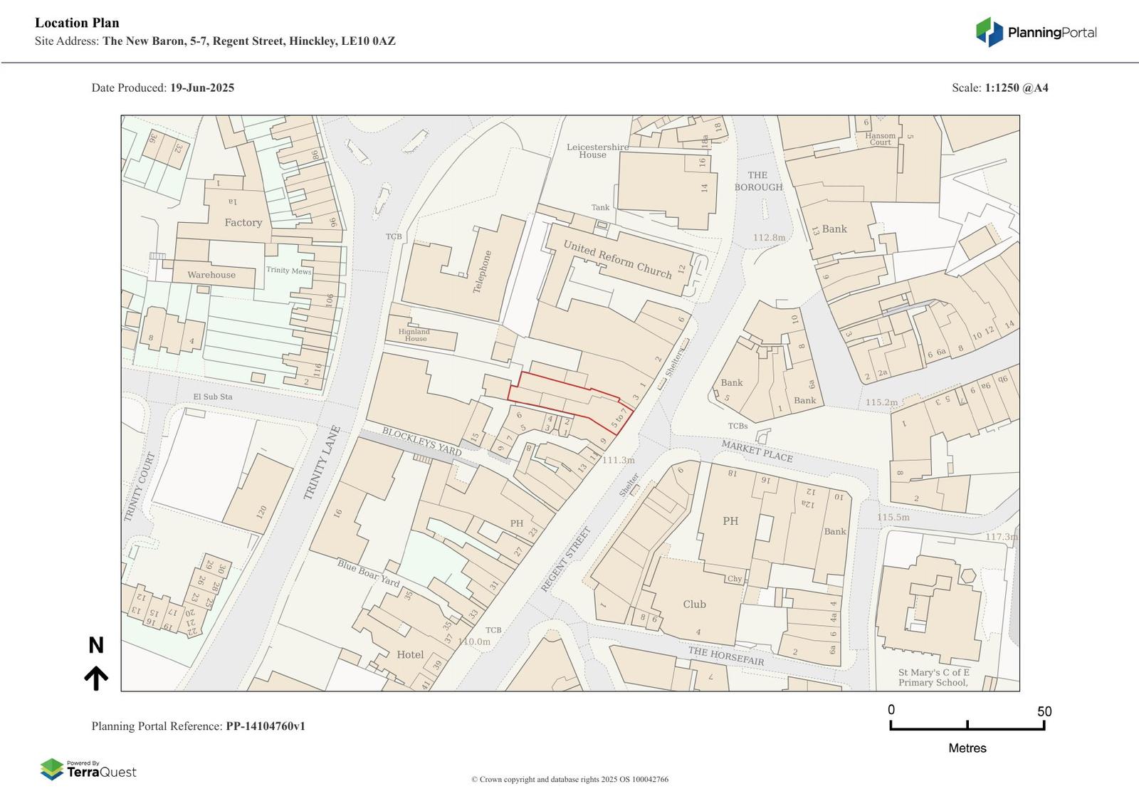The width and height of the screenshot is (1139, 806).
Task: Click the 50 metres scale bar
Action: tap(967, 726)
